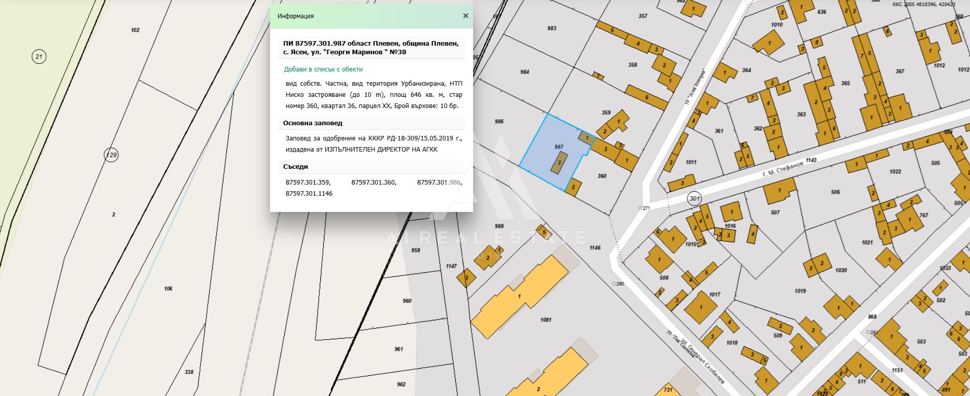Select building 1 in parcel 987's corner

tap(585, 137)
